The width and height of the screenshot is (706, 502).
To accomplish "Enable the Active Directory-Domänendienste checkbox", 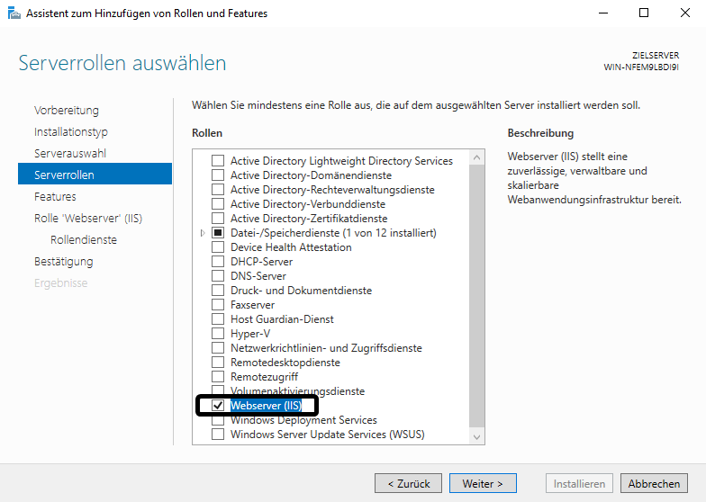I will click(218, 175).
